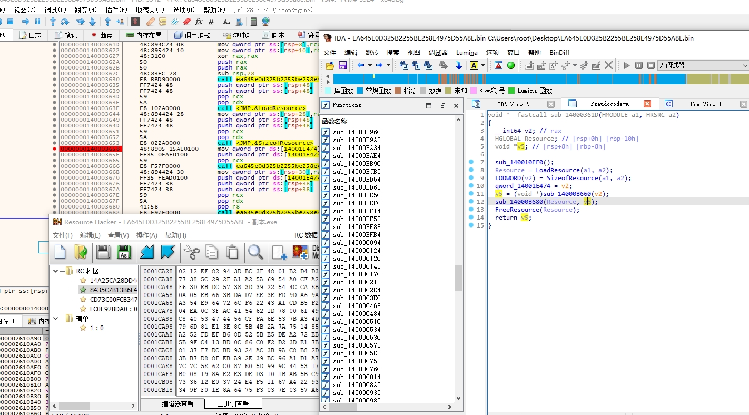
Task: Click the purple save icon in IDA toolbar
Action: (x=342, y=65)
